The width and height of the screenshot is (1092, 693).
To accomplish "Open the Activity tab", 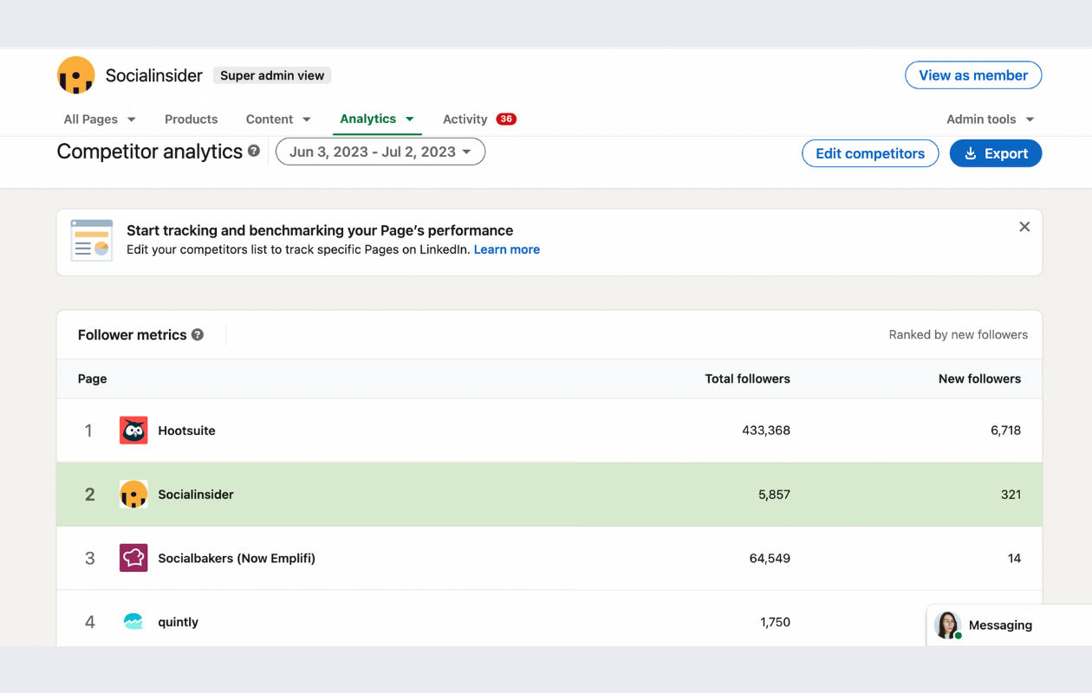I will pos(465,120).
